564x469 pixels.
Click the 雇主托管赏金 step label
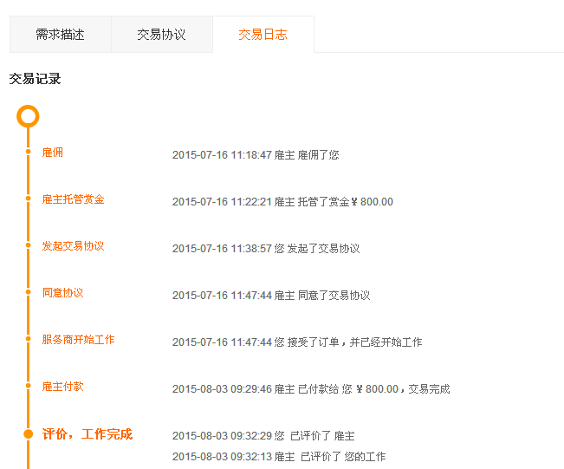coord(73,199)
